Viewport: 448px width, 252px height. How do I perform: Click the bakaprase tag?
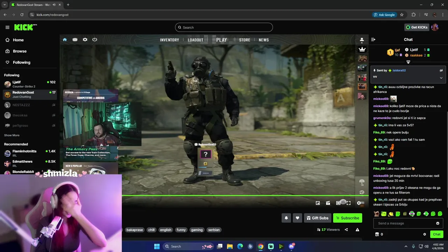pyautogui.click(x=135, y=230)
